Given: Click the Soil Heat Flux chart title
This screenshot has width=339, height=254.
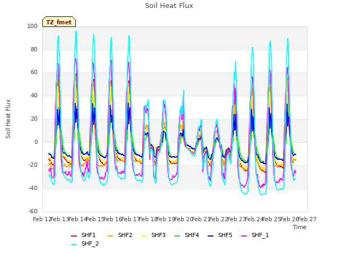Looking at the screenshot, I should pyautogui.click(x=169, y=6).
